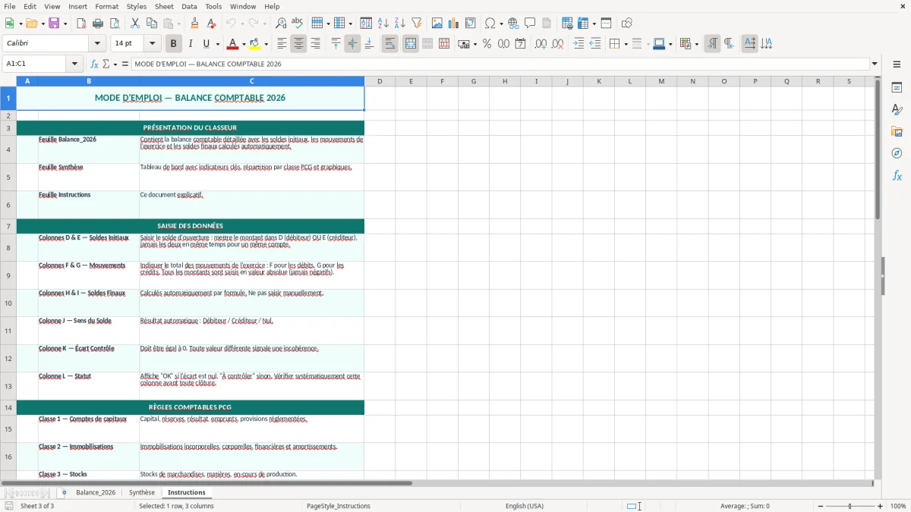Activate Clone Formatting paintbrush
Screen dimensions: 911x512
(x=195, y=24)
